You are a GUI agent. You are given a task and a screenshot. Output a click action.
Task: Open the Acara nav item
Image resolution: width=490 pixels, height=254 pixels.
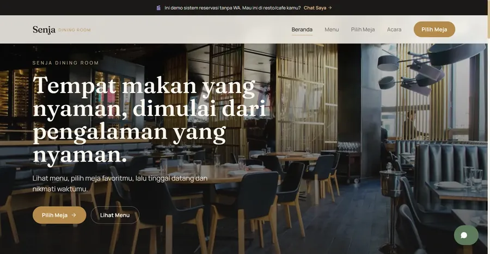[394, 29]
